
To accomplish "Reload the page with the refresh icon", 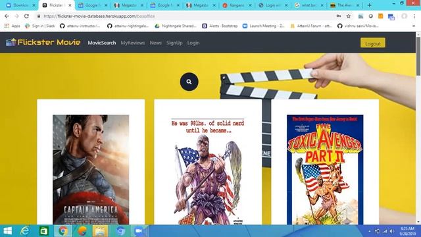I will [x=26, y=16].
